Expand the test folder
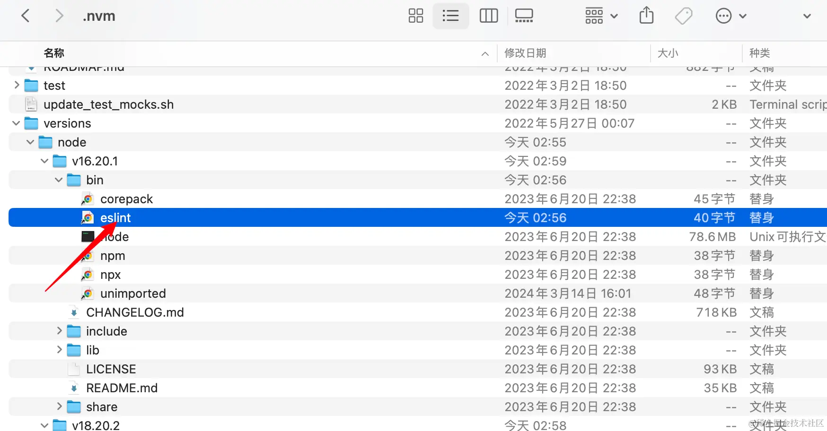 17,85
